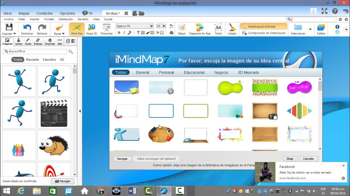Open Internet Explorer from the taskbar
The height and width of the screenshot is (196, 350).
[x=21, y=191]
